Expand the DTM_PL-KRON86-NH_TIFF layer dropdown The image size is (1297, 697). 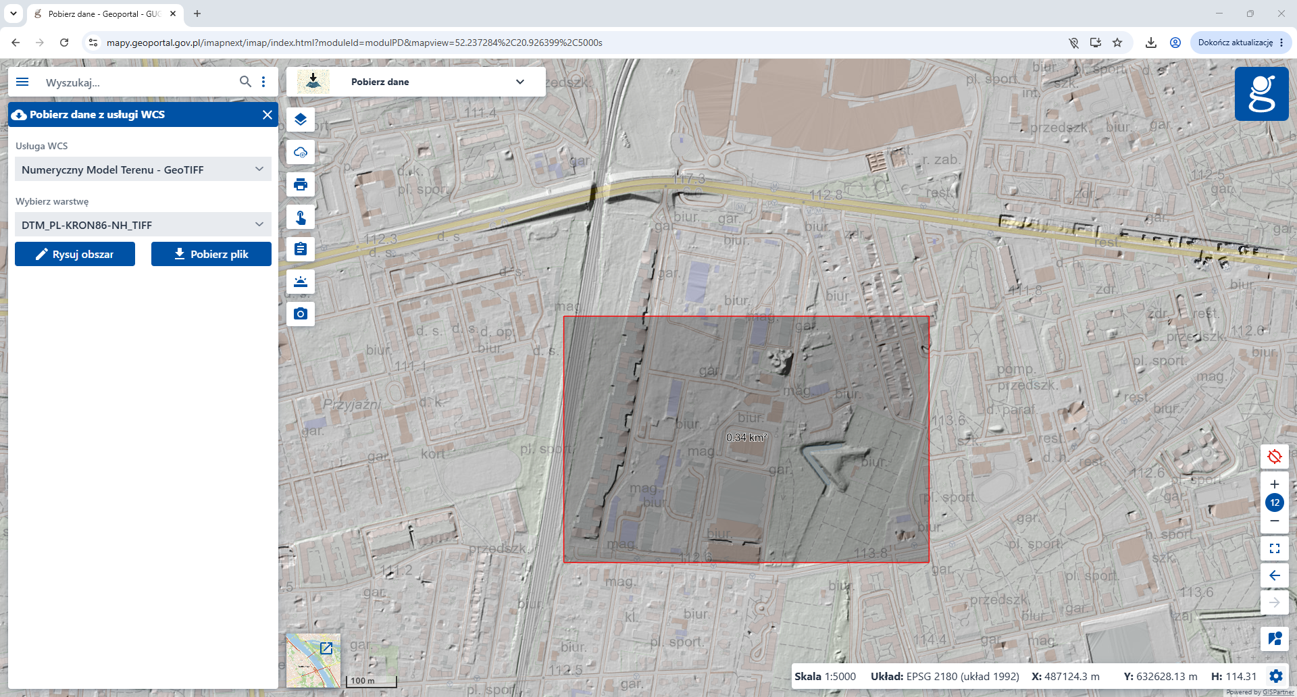[x=143, y=225]
